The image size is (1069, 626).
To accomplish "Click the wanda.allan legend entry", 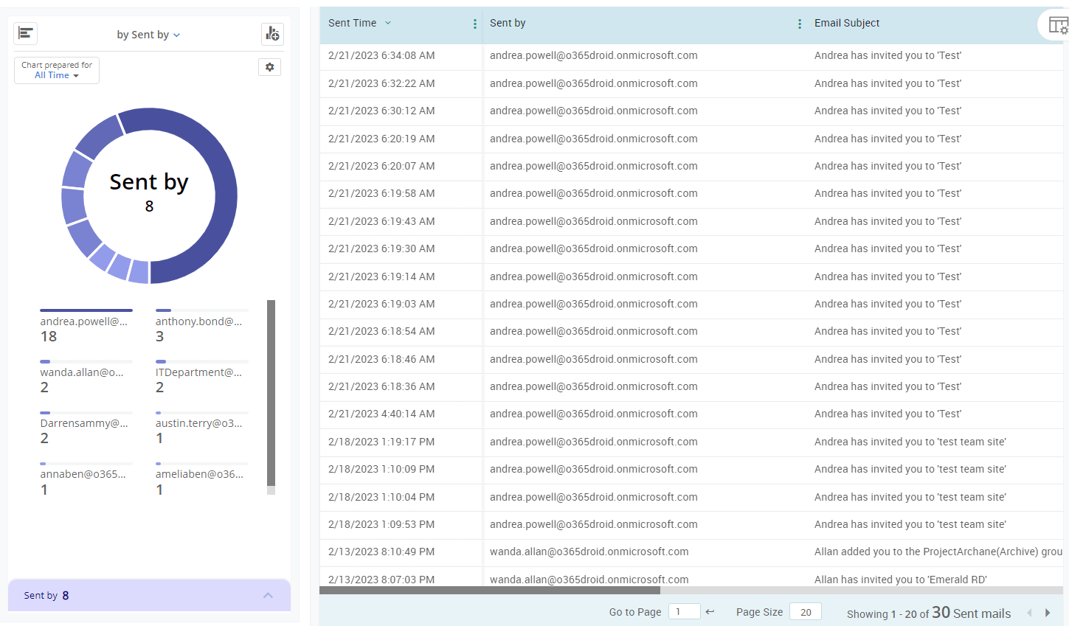I will click(83, 372).
